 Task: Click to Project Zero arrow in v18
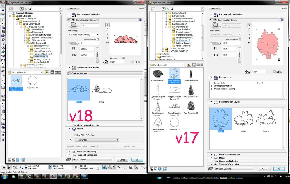[98, 39]
